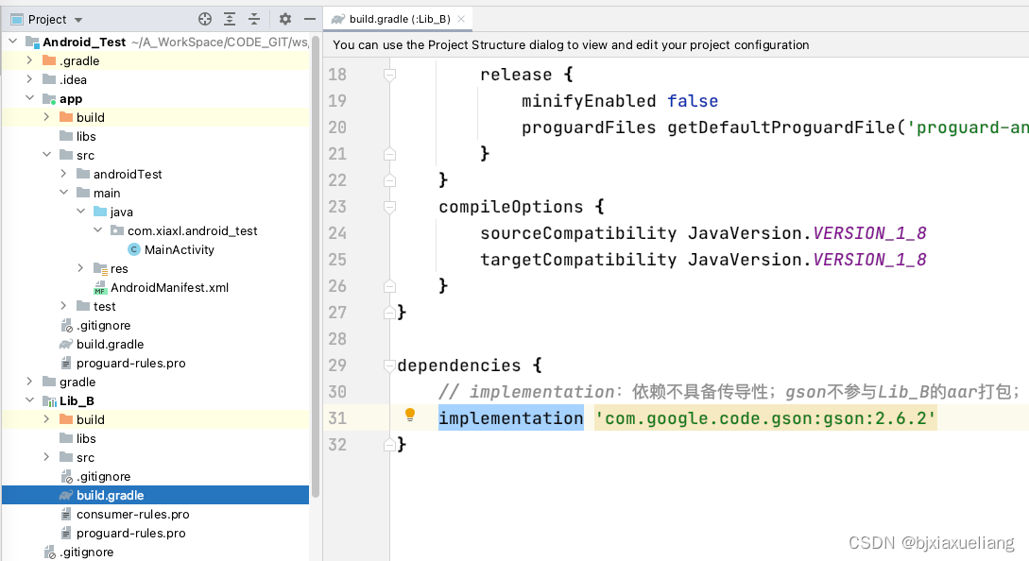Collapse the Lib_B module node
1029x561 pixels.
coord(29,400)
